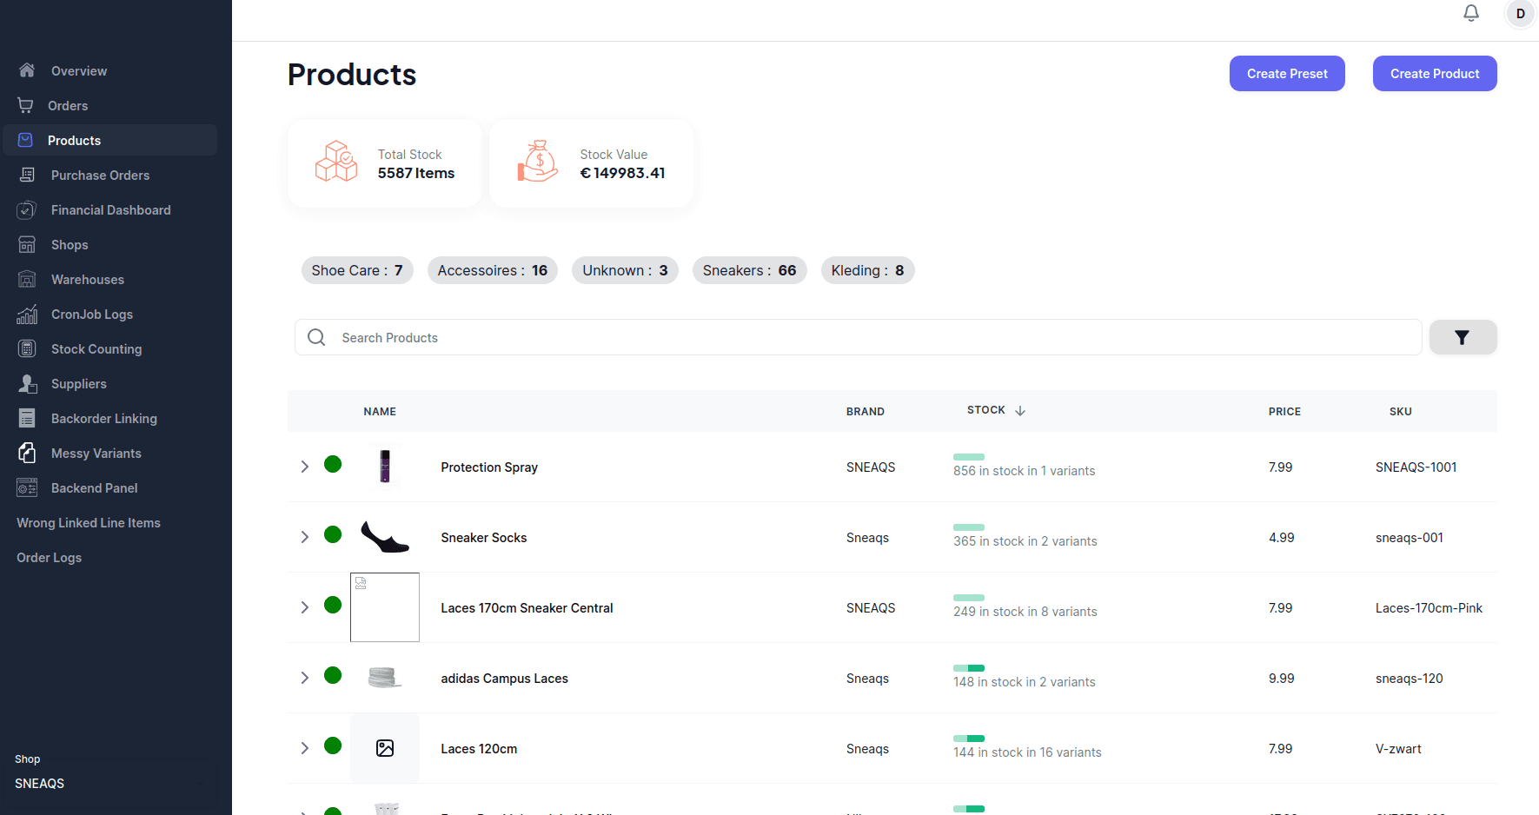This screenshot has width=1539, height=815.
Task: Click the Shops storefront icon
Action: tap(27, 244)
